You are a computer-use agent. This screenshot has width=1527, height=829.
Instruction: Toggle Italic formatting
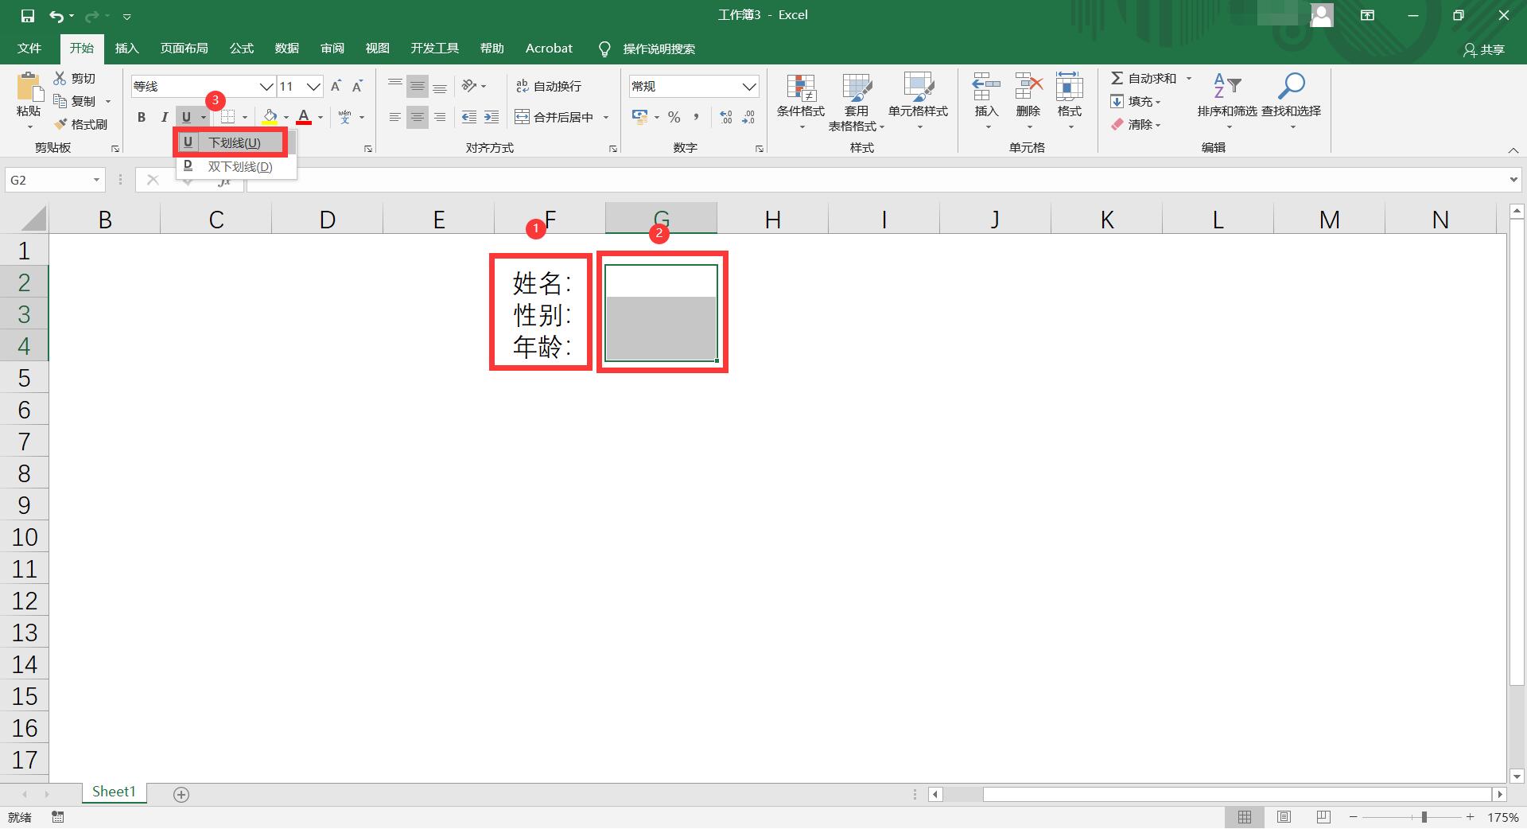(x=164, y=117)
